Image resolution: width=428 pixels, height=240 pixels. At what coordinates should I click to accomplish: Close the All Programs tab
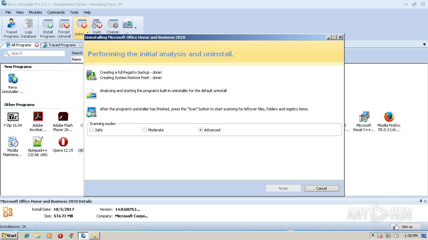click(x=37, y=45)
